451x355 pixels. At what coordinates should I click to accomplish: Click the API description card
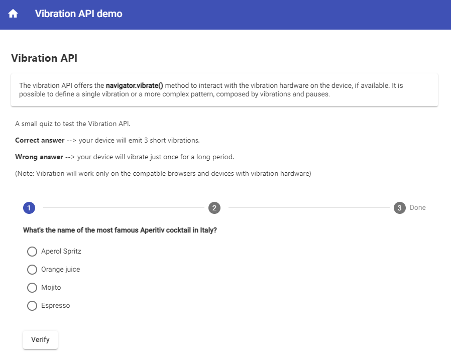coord(225,89)
